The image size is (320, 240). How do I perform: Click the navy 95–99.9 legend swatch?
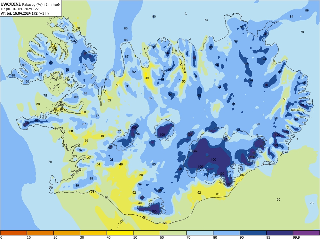pos(280,233)
